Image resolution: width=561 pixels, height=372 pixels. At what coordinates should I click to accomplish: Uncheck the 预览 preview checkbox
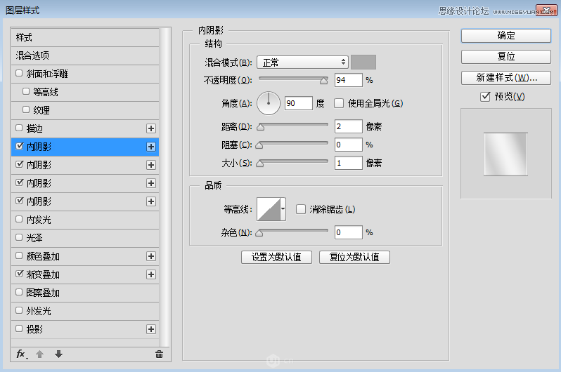[485, 96]
